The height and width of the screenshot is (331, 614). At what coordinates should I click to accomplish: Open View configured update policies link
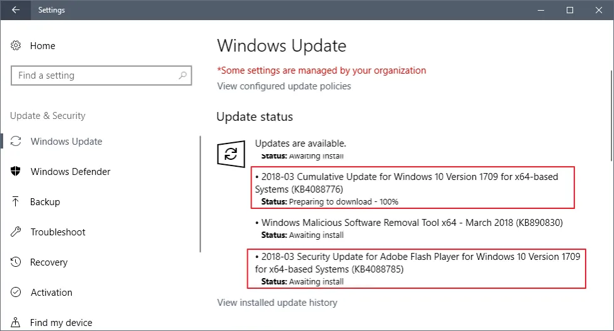pyautogui.click(x=284, y=86)
